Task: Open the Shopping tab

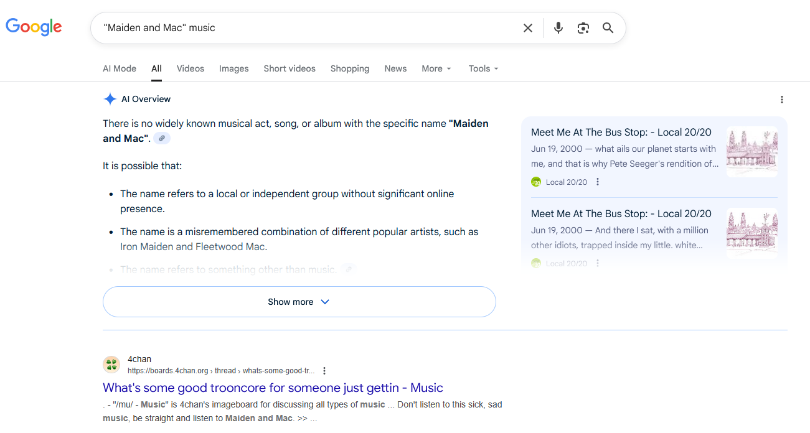Action: pos(350,68)
